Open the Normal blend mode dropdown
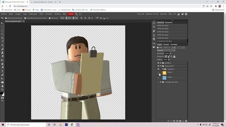Viewport: 226px width, 127px height. coord(166,50)
